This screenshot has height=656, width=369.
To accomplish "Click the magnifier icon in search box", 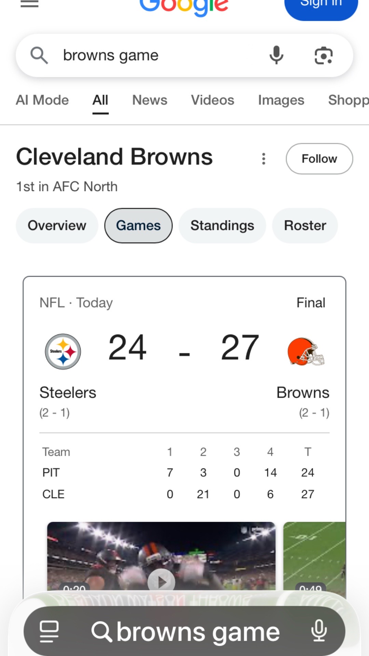I will [x=39, y=55].
